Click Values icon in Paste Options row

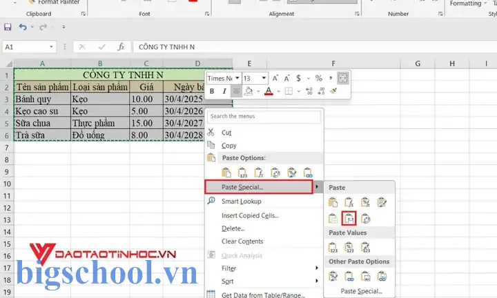[x=242, y=173]
